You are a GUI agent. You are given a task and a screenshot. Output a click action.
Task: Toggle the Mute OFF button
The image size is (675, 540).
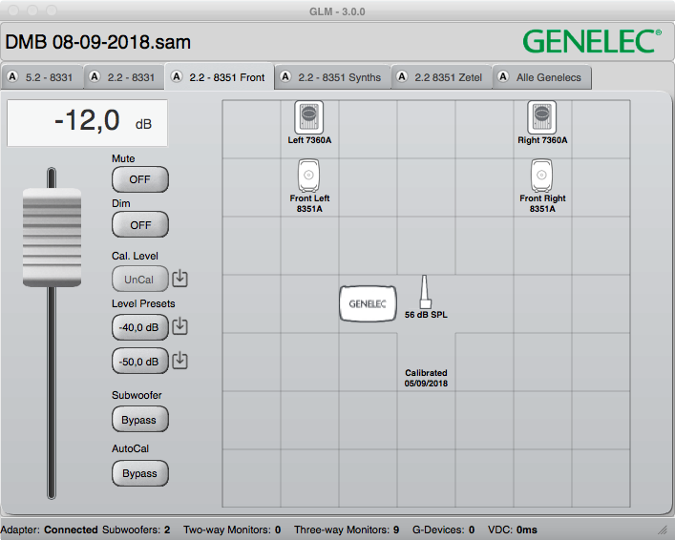140,179
